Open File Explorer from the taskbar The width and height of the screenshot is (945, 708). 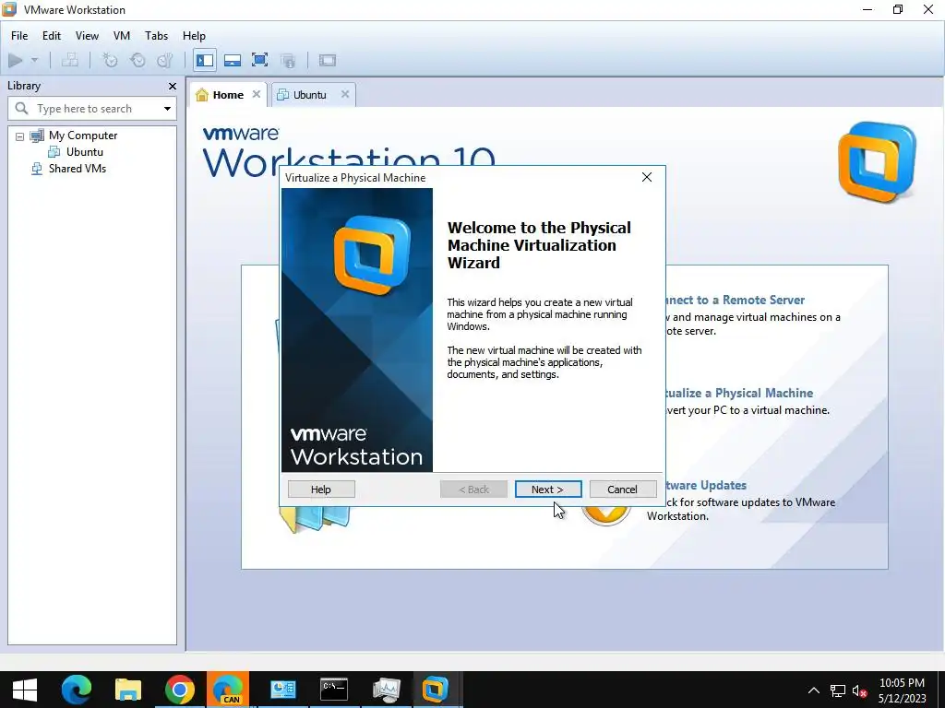[x=127, y=690]
